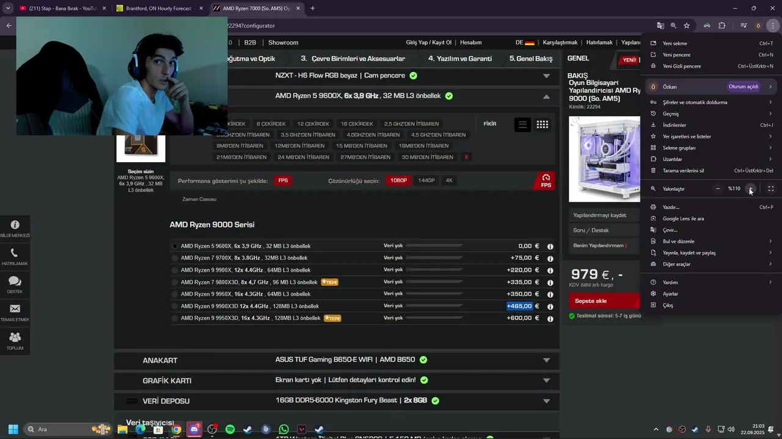Apply the 4,5 GHZ'DEN İTİBAREN filter

438,135
